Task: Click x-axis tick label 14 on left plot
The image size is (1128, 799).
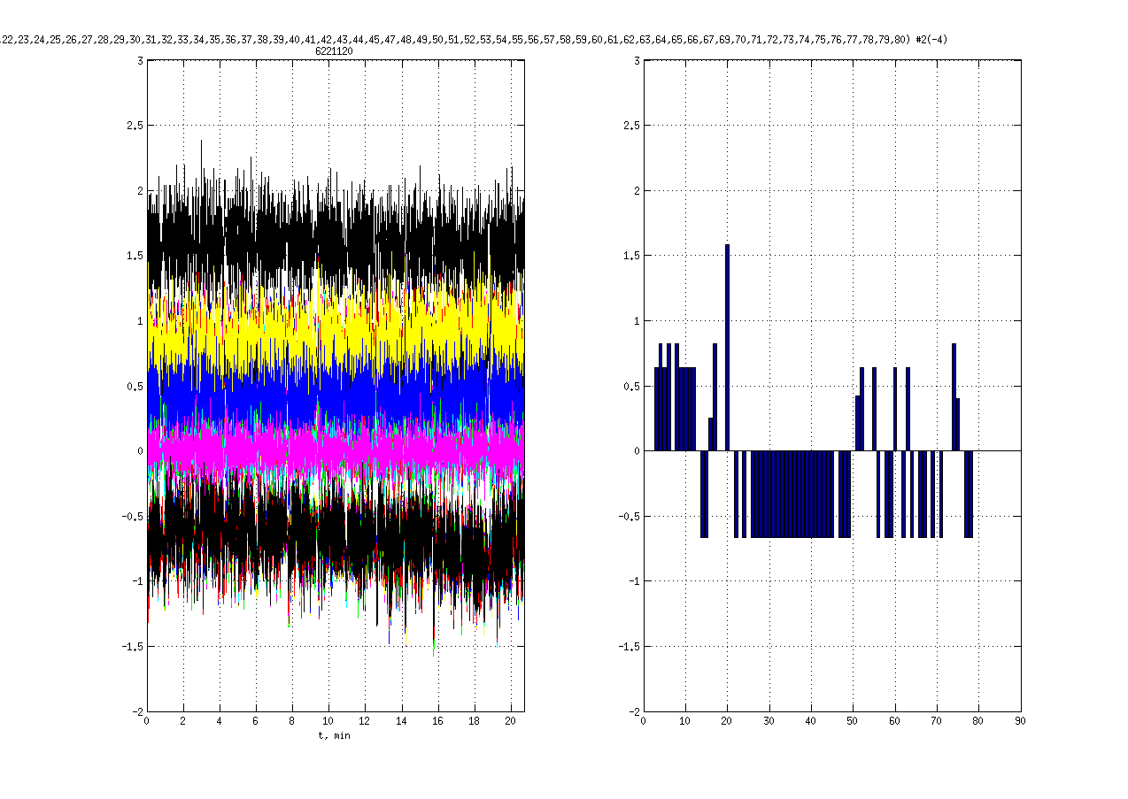Action: (401, 721)
